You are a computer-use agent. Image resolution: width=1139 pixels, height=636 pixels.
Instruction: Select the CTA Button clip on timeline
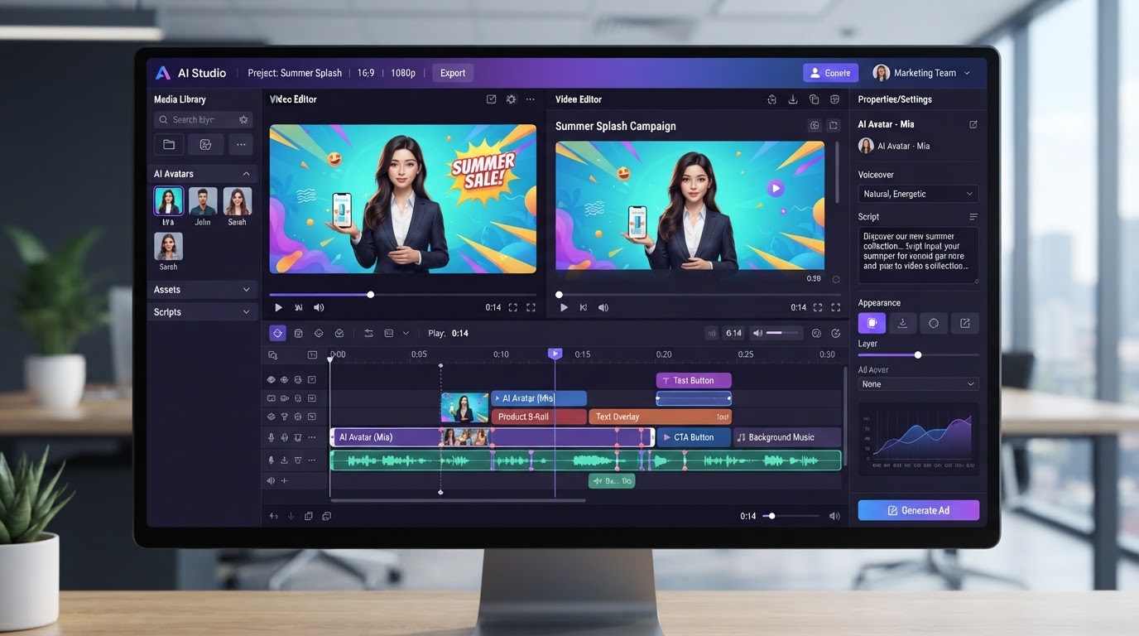(694, 437)
